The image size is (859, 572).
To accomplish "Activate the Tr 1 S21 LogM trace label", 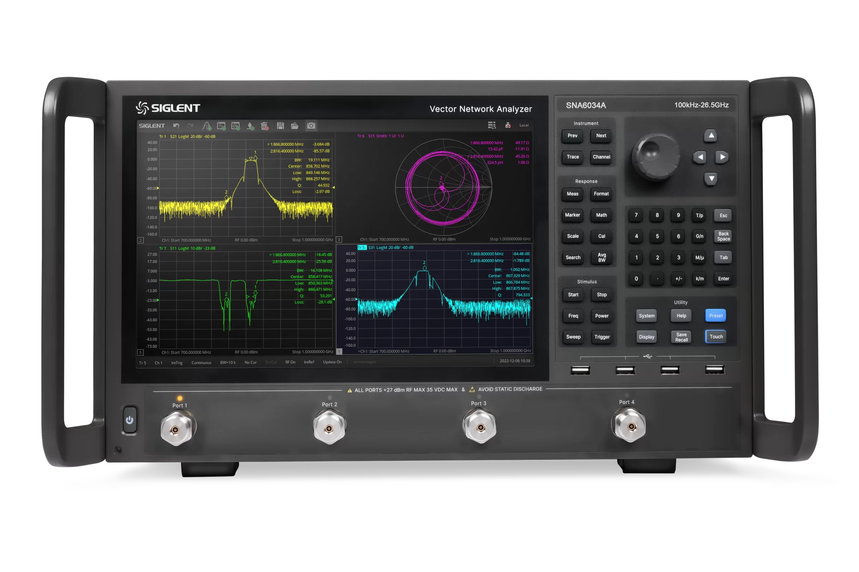I will (187, 137).
